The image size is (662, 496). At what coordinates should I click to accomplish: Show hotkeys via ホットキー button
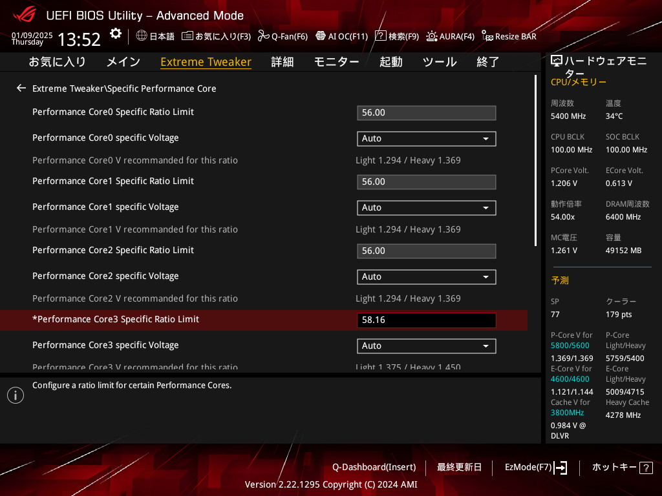point(622,467)
